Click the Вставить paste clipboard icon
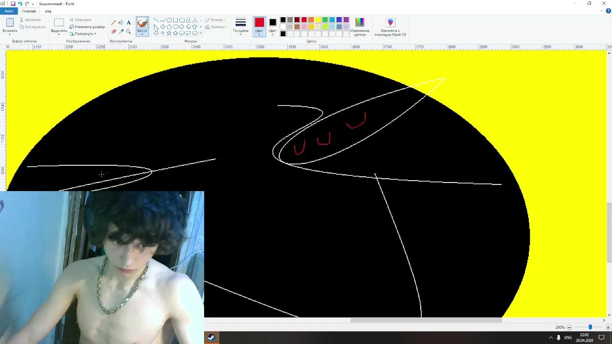Viewport: 612px width, 344px height. [10, 22]
